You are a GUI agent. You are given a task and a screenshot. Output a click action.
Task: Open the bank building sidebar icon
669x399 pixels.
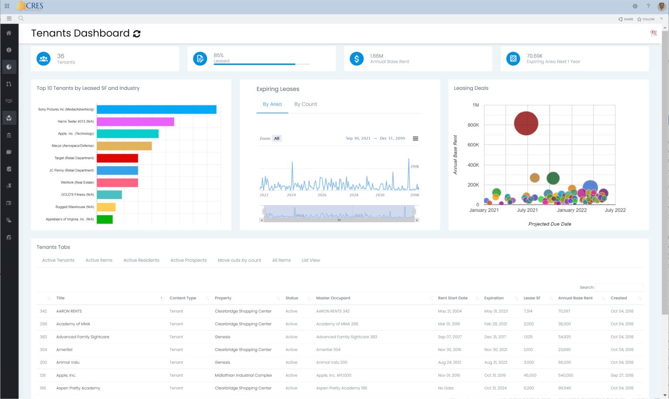tap(9, 135)
